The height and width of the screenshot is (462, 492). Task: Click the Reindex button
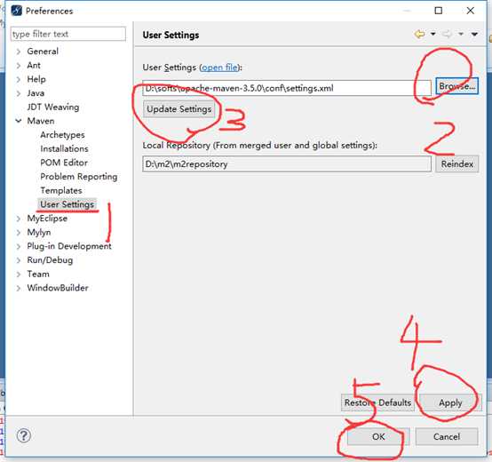[x=457, y=163]
